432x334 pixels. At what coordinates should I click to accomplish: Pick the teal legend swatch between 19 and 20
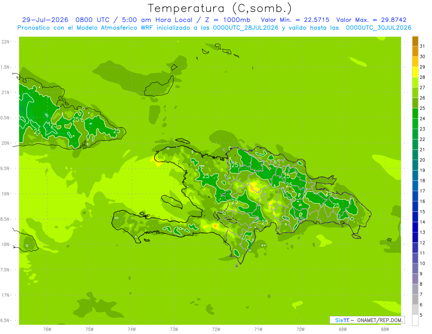(x=415, y=165)
